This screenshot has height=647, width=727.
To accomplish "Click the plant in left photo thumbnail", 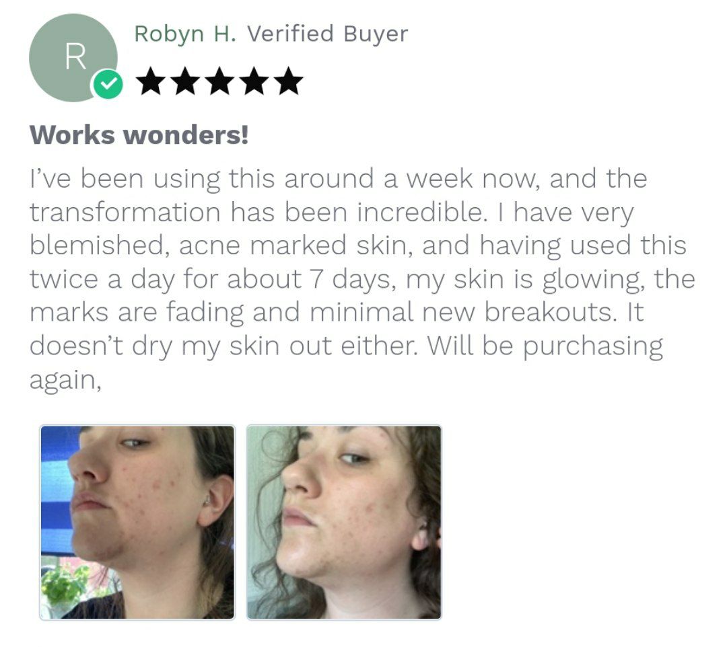I will coord(65,586).
